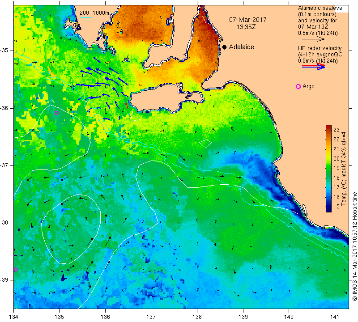
Task: Click the date label 07-Mar-2017
Action: [248, 20]
